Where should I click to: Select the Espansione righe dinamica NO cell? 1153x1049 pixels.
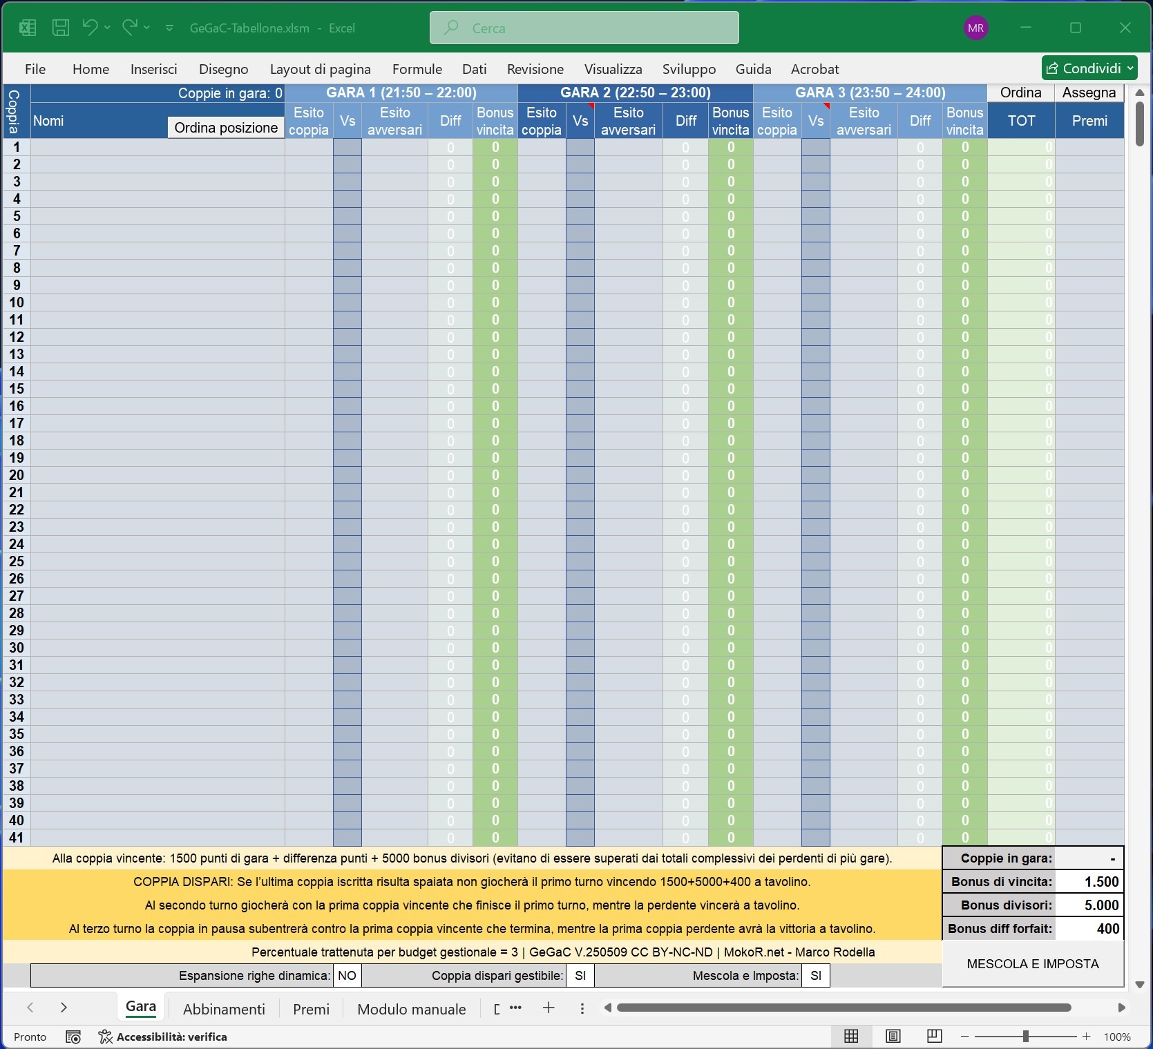(x=347, y=975)
